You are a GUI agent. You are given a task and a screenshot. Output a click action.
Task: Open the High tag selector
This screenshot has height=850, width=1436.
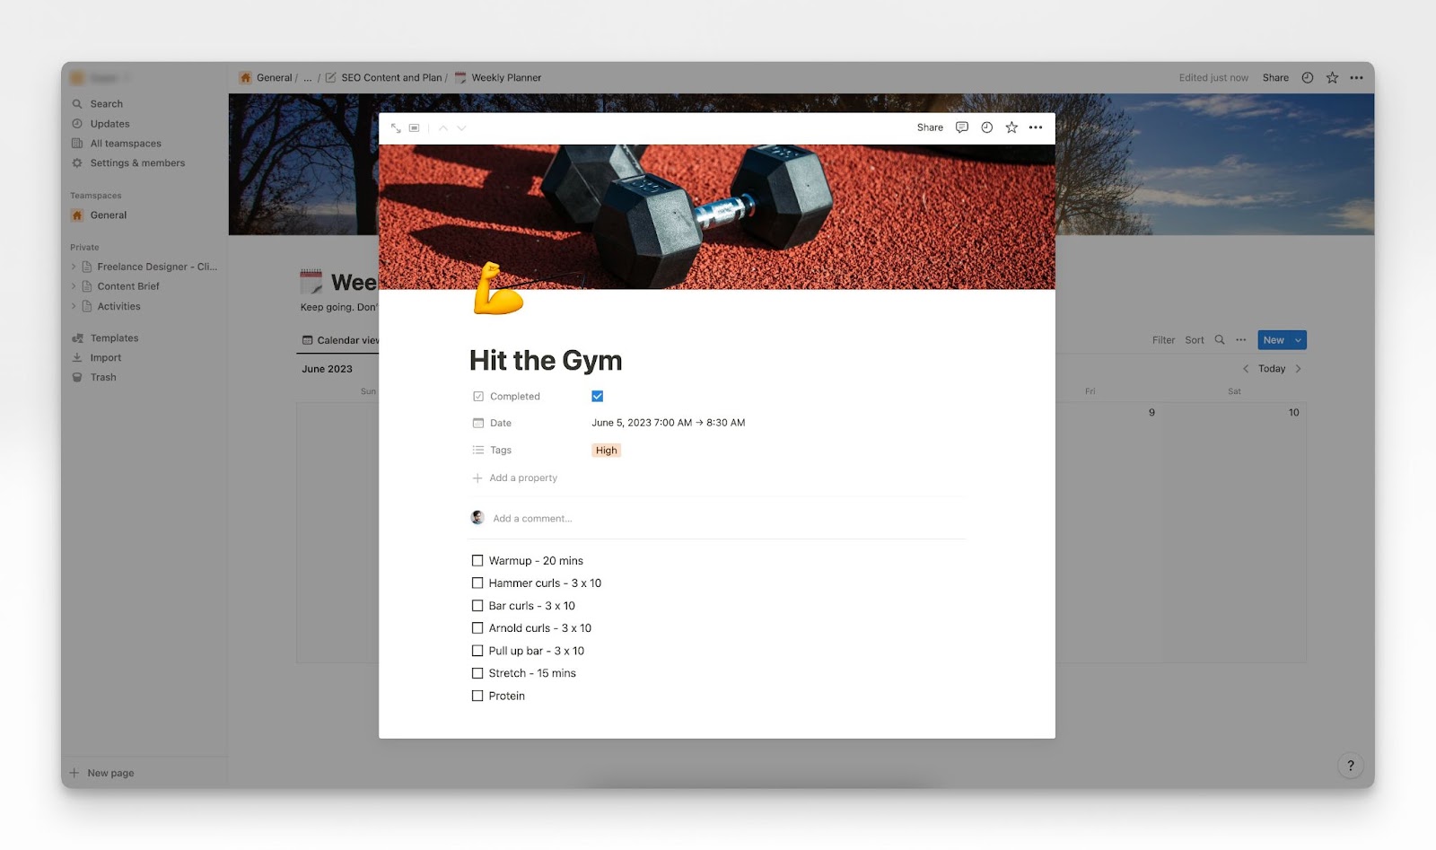[607, 451]
